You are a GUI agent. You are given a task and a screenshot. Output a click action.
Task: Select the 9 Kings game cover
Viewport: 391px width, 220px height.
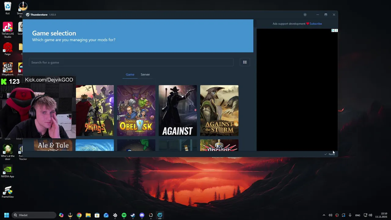click(x=95, y=111)
